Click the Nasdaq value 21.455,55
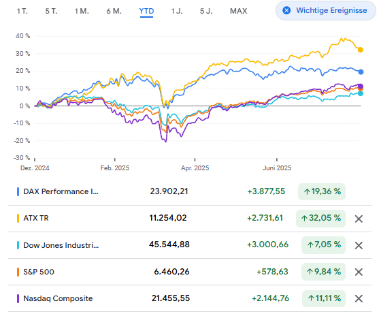 click(x=171, y=298)
